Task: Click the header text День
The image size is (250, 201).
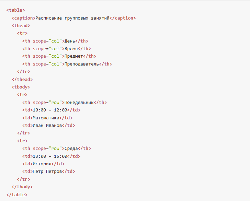Action: click(70, 41)
